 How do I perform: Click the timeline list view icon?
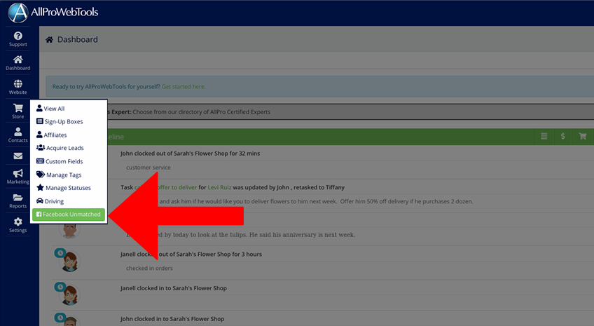tap(544, 136)
